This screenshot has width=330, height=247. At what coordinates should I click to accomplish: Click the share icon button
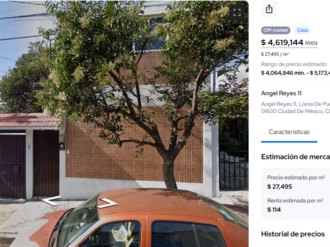tap(269, 9)
